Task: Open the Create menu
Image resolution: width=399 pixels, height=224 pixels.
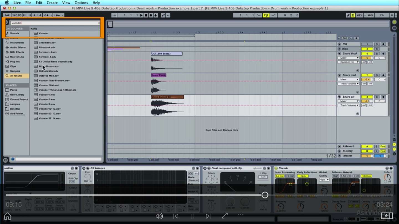Action: click(x=52, y=3)
